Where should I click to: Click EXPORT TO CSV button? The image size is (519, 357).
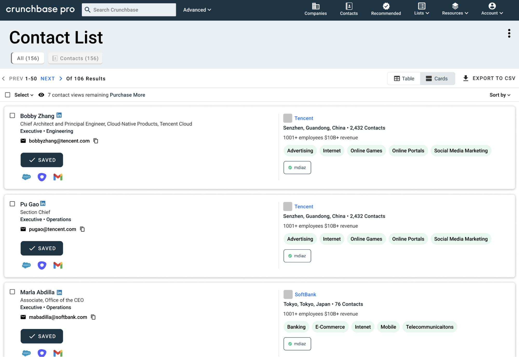pyautogui.click(x=489, y=78)
